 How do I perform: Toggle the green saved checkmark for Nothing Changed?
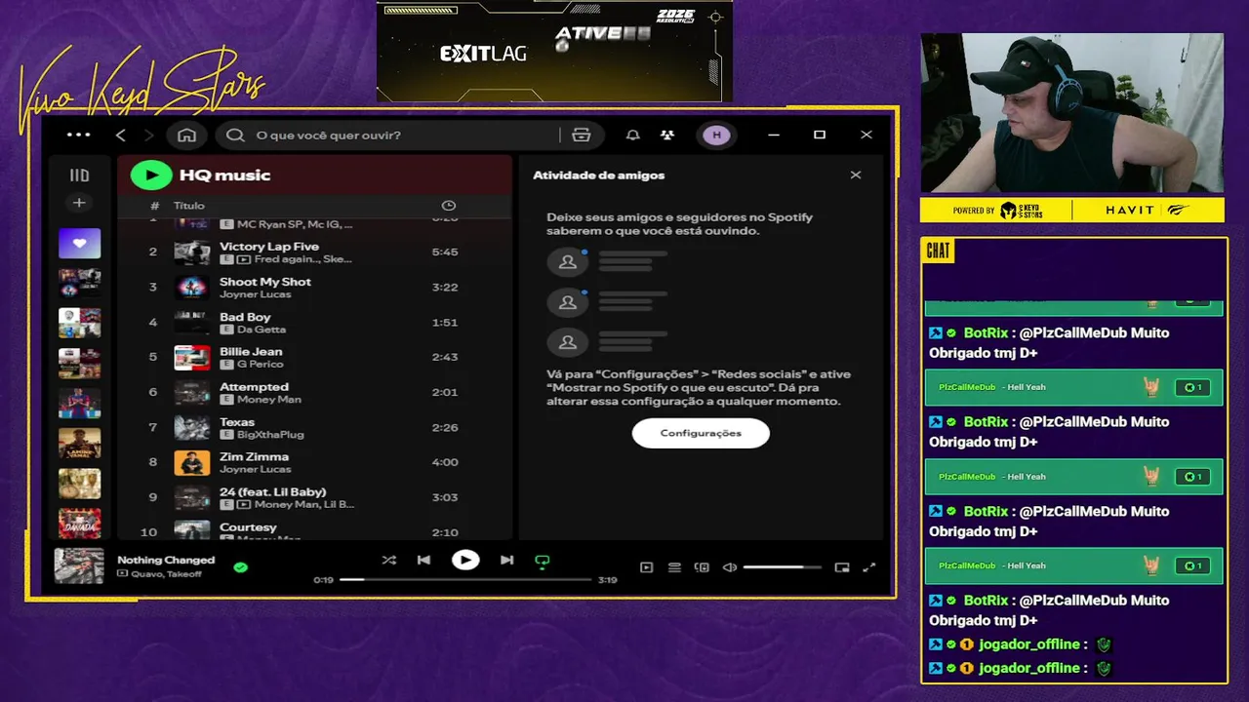241,566
